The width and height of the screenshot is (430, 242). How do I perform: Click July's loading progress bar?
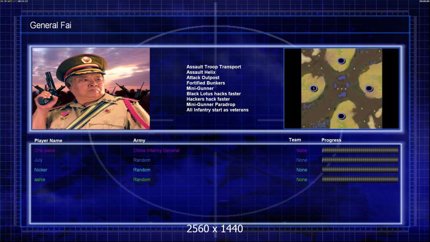[360, 160]
